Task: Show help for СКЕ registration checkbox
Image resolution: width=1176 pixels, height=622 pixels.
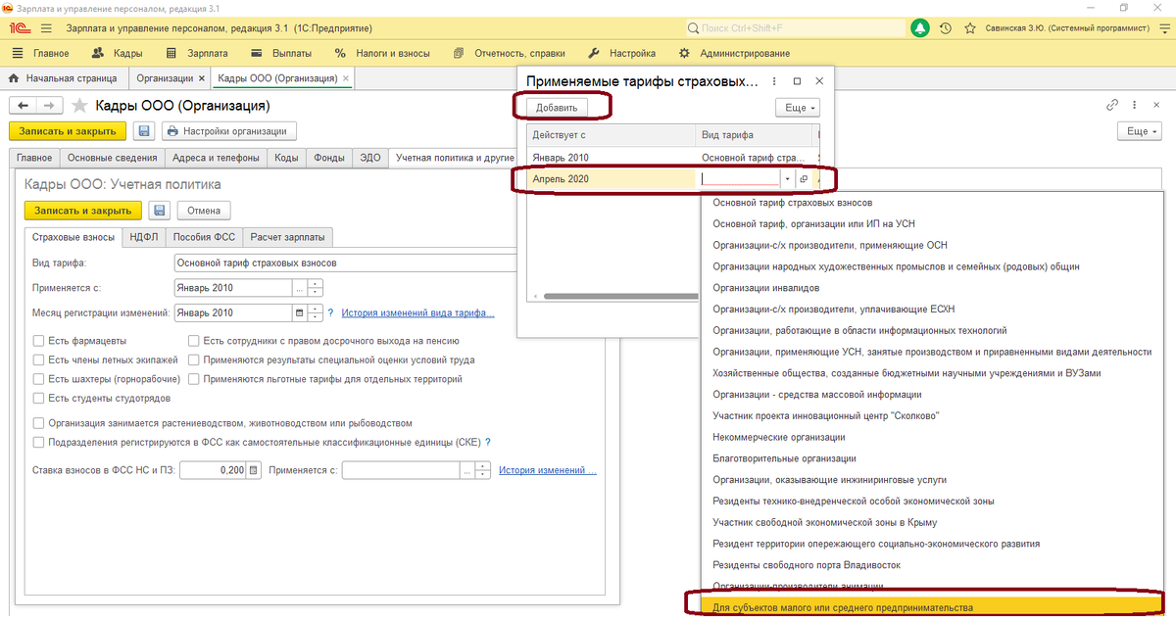Action: 488,442
